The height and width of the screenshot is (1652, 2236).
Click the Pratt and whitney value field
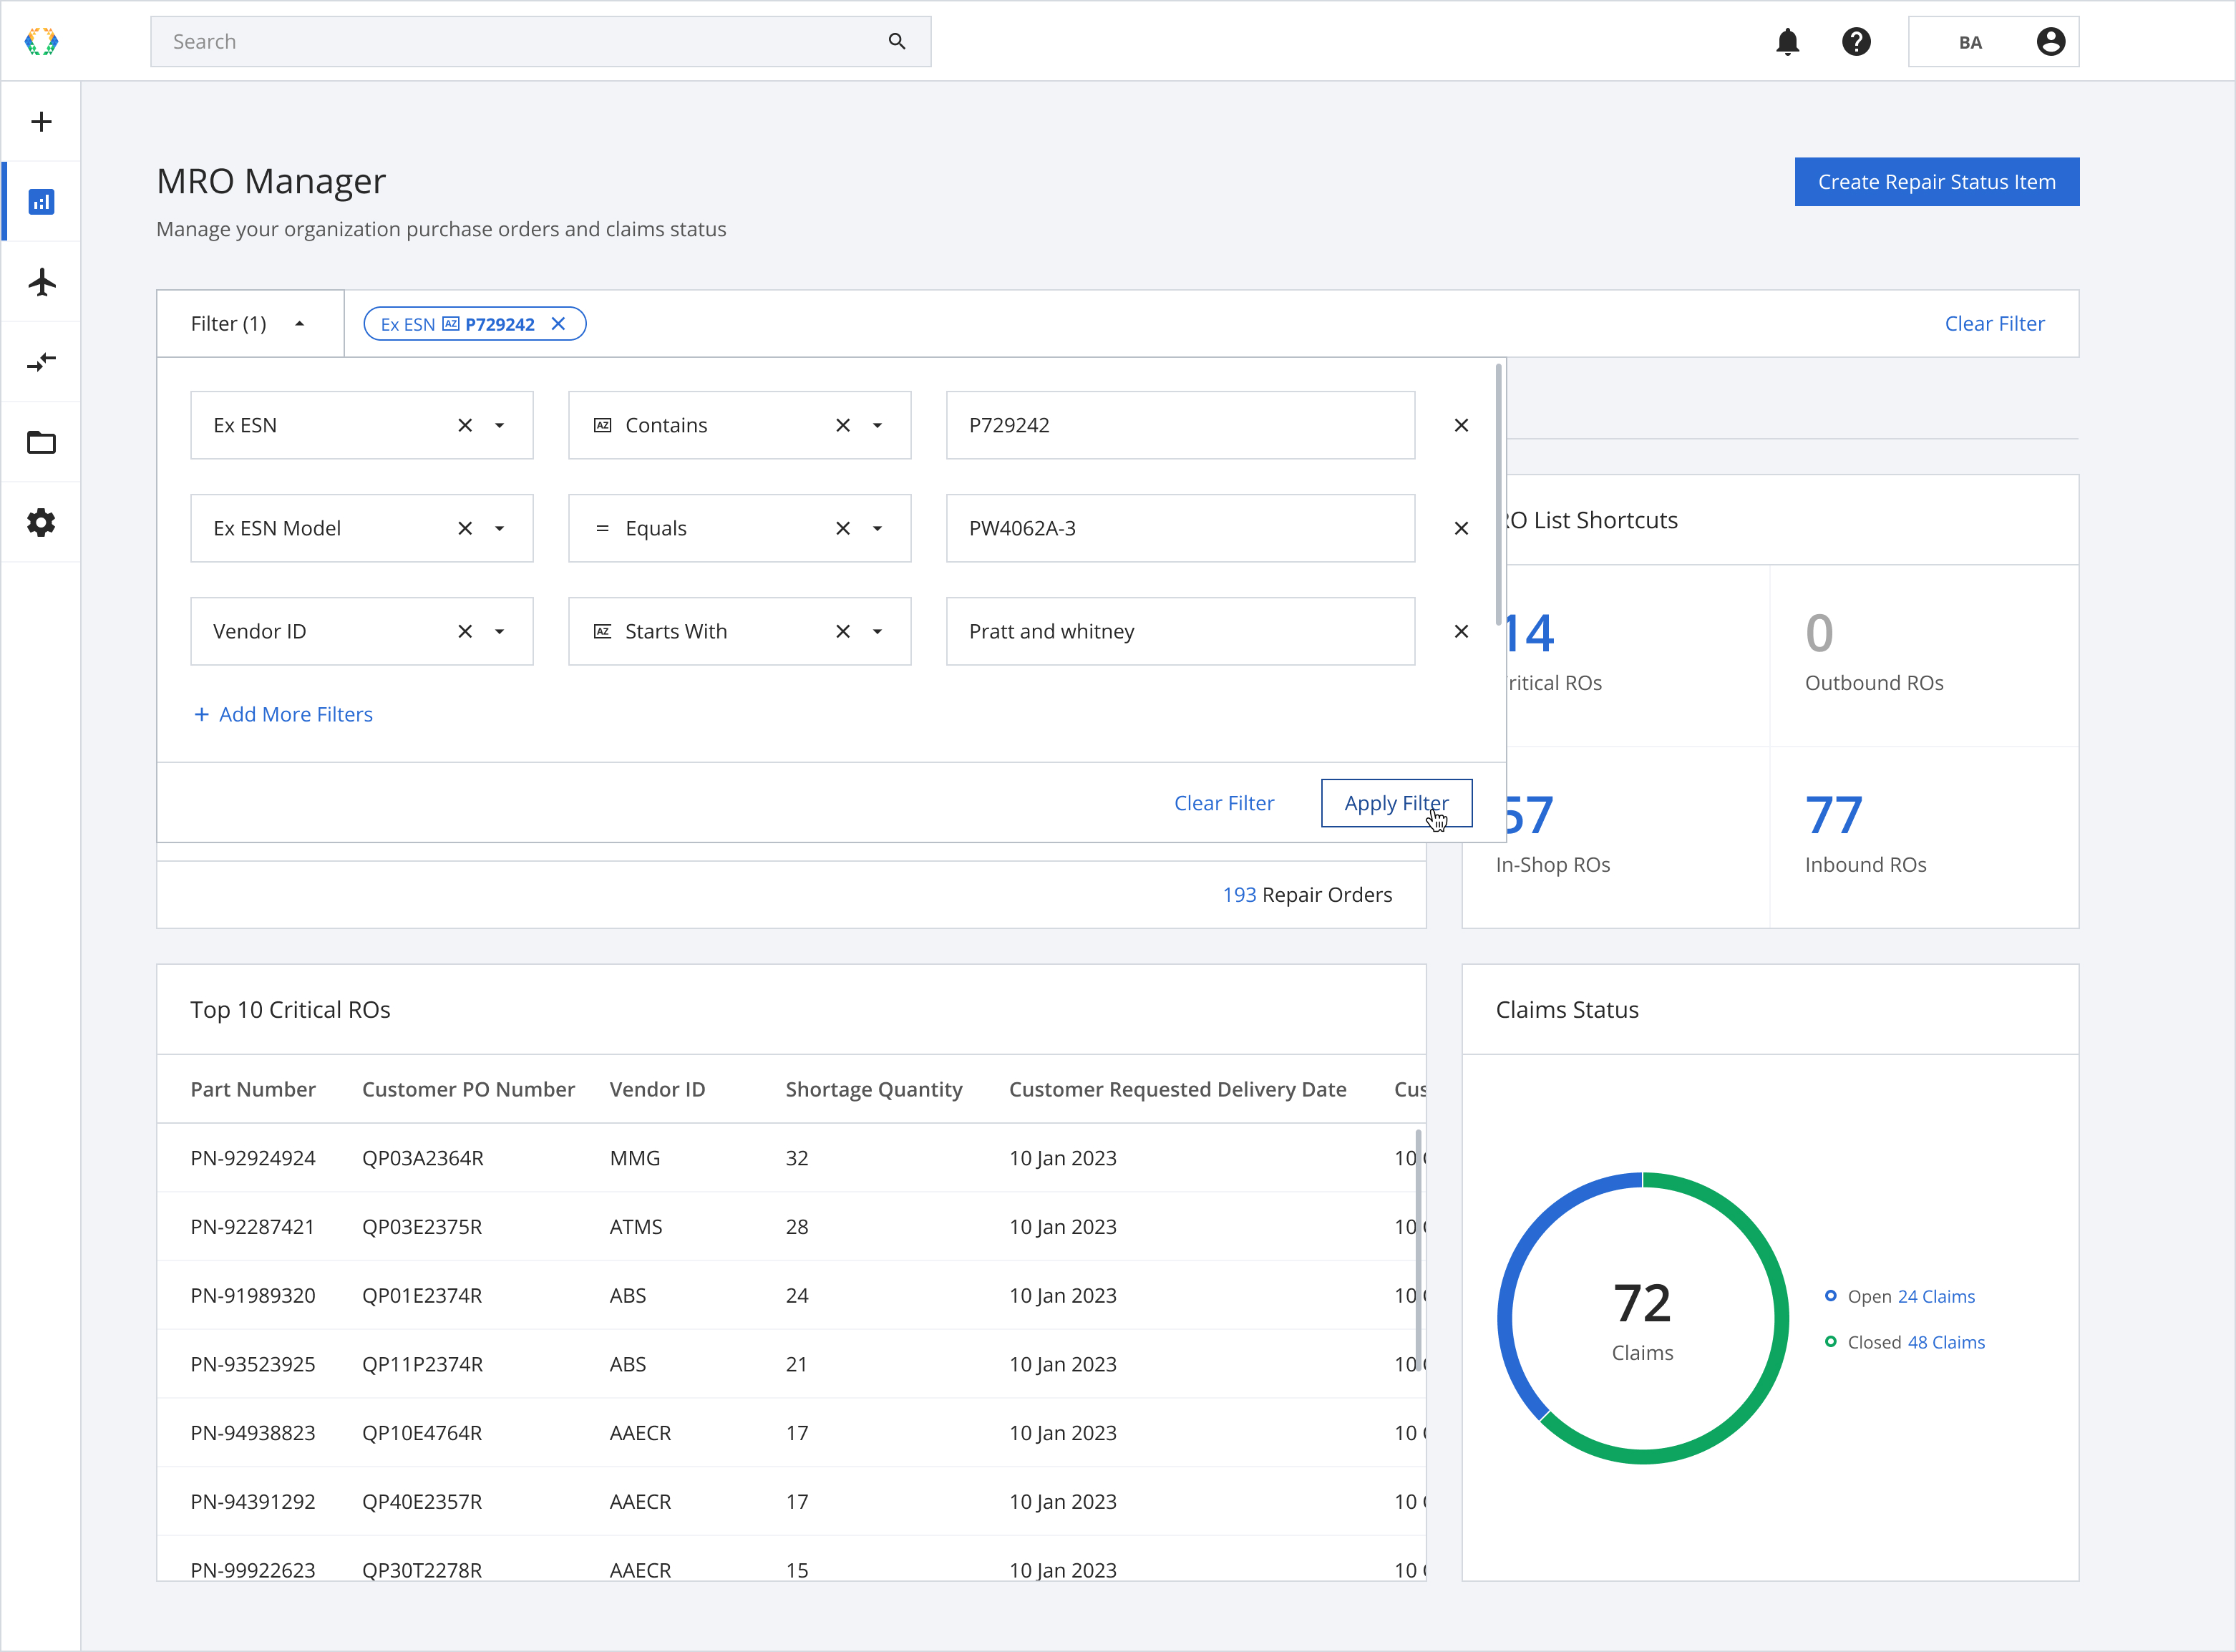click(1180, 631)
